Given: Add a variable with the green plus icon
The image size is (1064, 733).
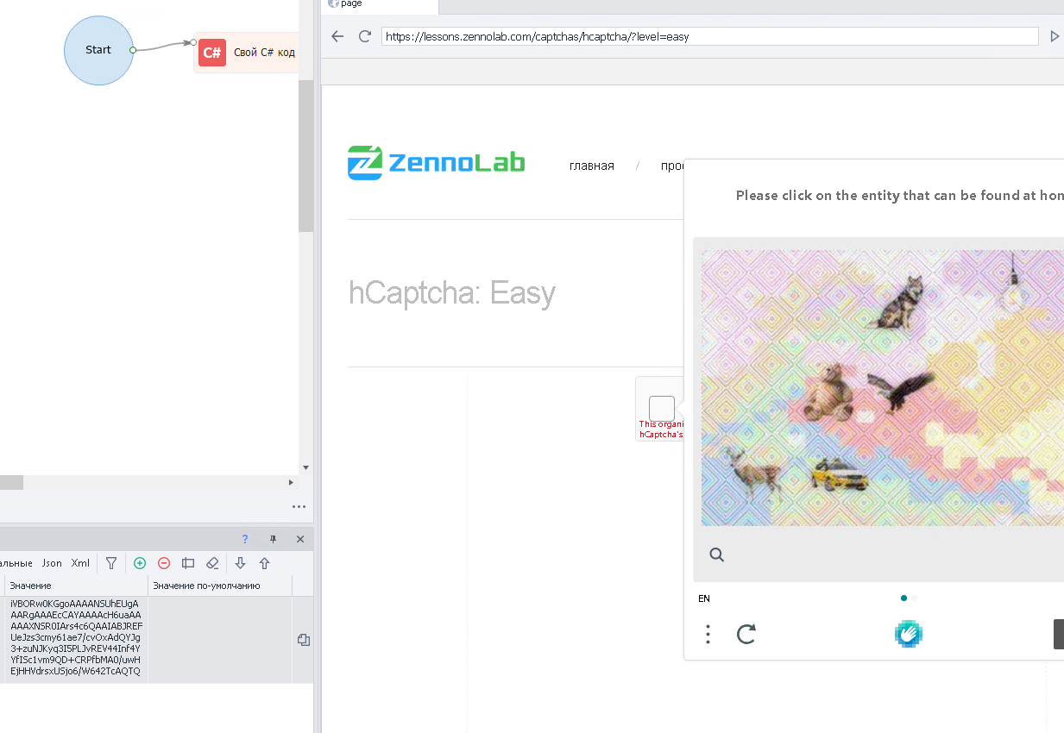Looking at the screenshot, I should (140, 563).
